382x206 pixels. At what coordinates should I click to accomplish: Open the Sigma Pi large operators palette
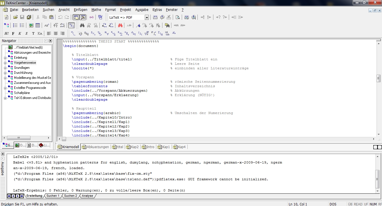click(160, 34)
